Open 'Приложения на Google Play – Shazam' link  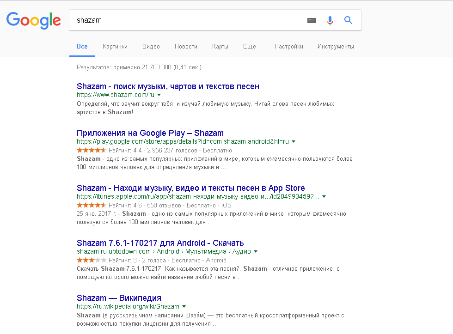pos(150,133)
